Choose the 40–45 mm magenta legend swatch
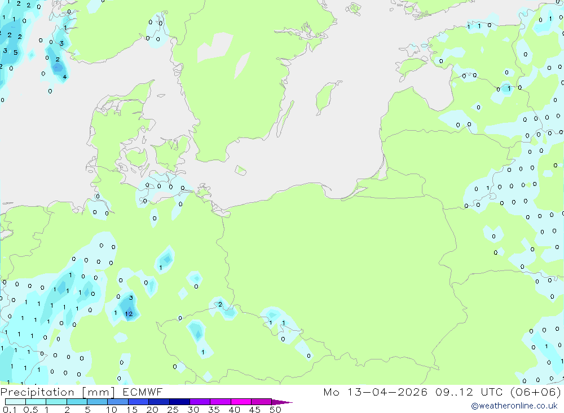This screenshot has height=413, width=564. (x=241, y=402)
